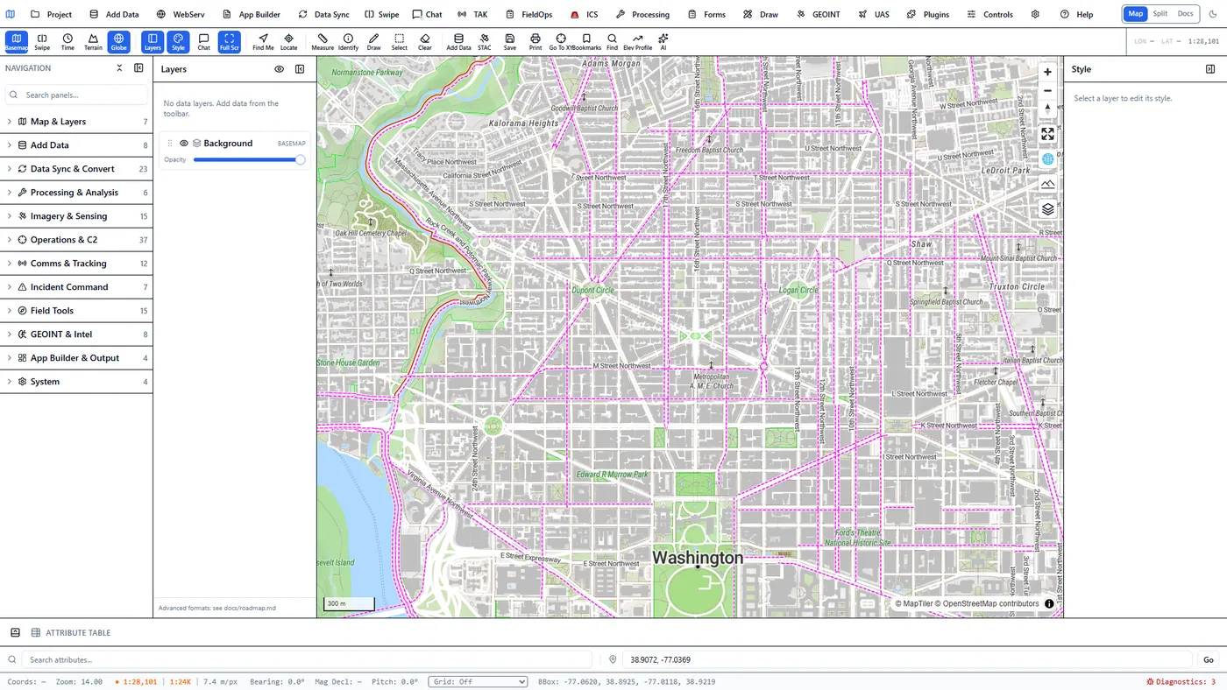Toggle the Layers panel button

click(x=152, y=41)
